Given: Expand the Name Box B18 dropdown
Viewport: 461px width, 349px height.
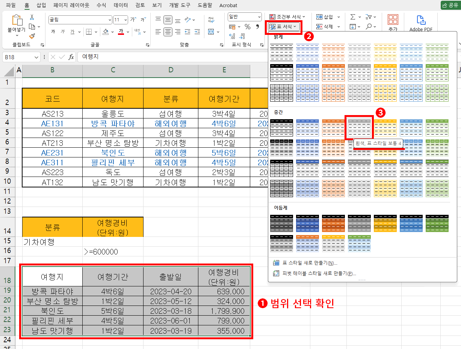Looking at the screenshot, I should click(x=36, y=57).
